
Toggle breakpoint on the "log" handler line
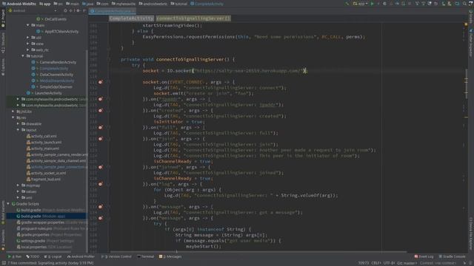pyautogui.click(x=101, y=184)
